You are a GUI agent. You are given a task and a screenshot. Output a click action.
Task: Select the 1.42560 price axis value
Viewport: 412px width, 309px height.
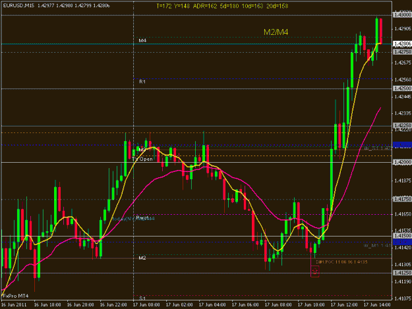point(403,80)
